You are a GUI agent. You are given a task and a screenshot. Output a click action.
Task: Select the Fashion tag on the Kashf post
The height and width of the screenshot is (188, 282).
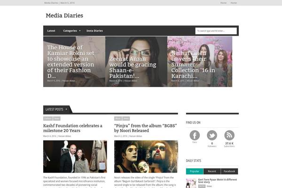click(48, 118)
